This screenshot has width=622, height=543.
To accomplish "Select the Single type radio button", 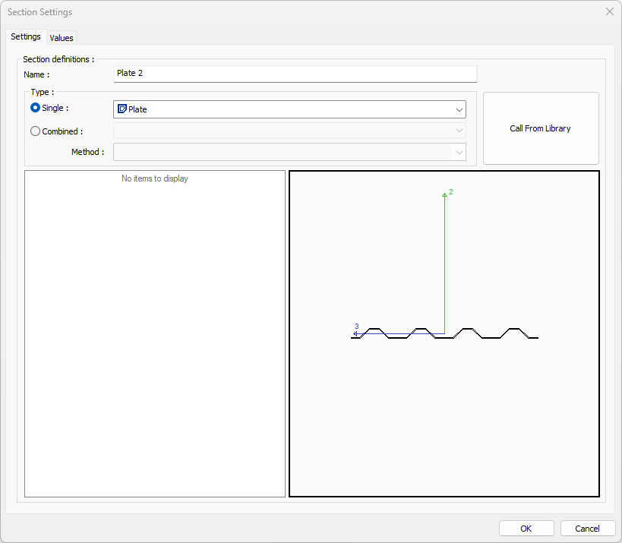I will [35, 109].
